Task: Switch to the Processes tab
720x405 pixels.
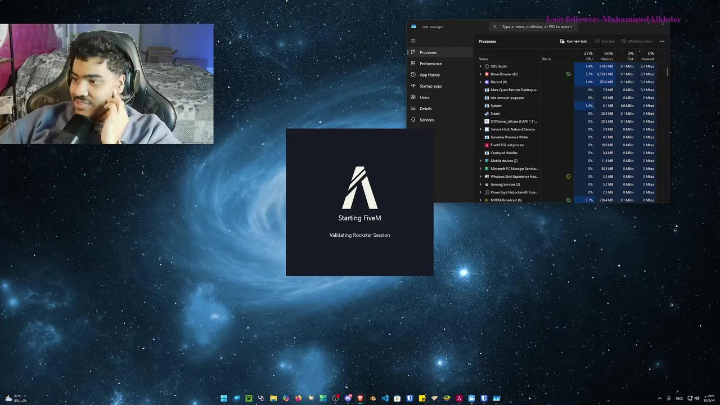Action: click(440, 52)
